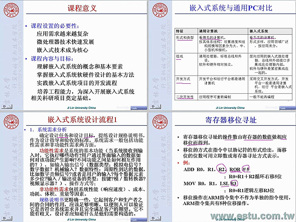
Task: Click the line 理解嵌入式系统的概念和基本要素
Action: click(80, 67)
